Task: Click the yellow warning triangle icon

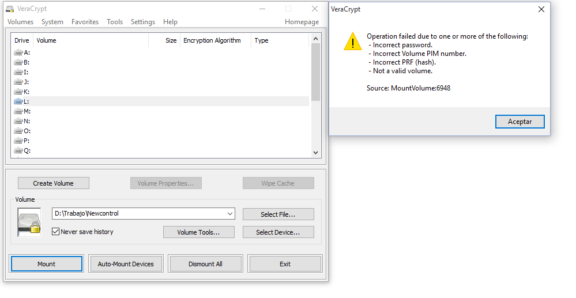Action: 353,41
